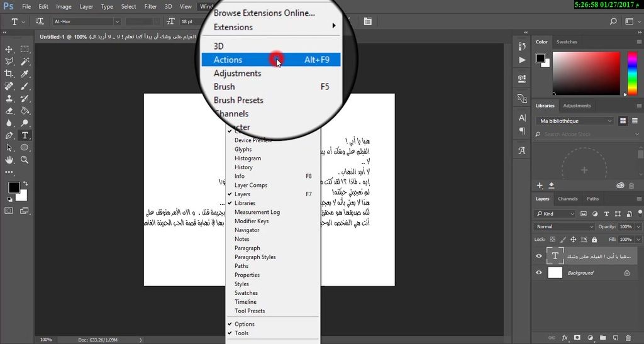
Task: Toggle Libraries panel in Window menu
Action: 273,203
